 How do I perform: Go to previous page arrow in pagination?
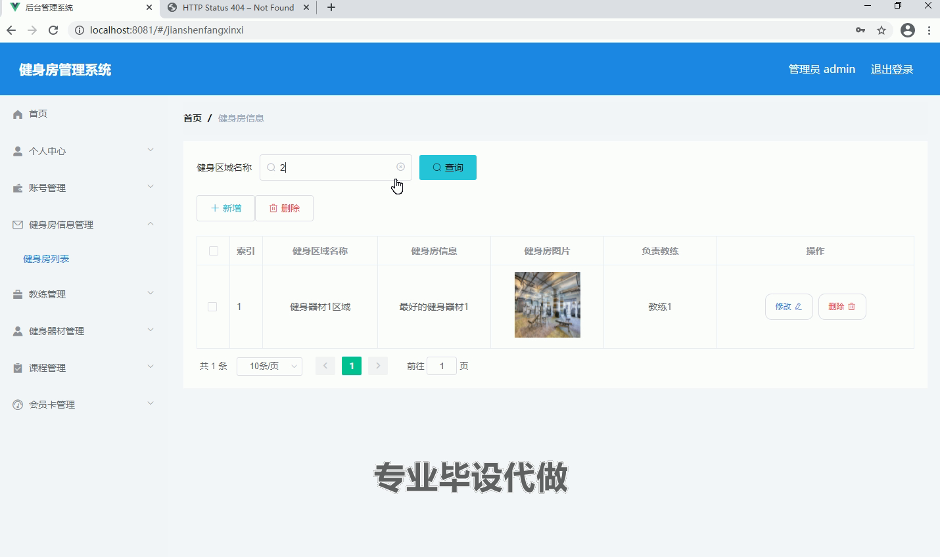[325, 366]
